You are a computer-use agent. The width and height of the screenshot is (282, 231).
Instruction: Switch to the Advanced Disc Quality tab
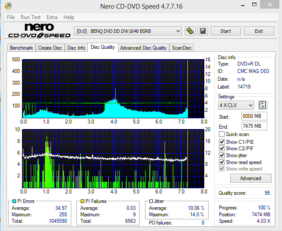[143, 48]
